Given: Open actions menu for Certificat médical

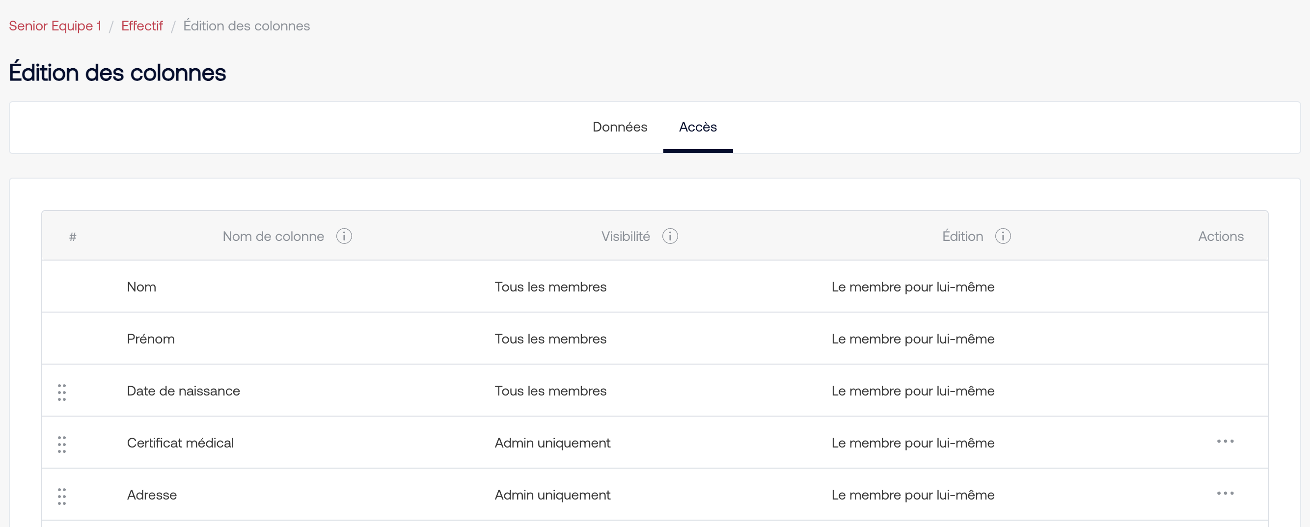Looking at the screenshot, I should tap(1225, 441).
